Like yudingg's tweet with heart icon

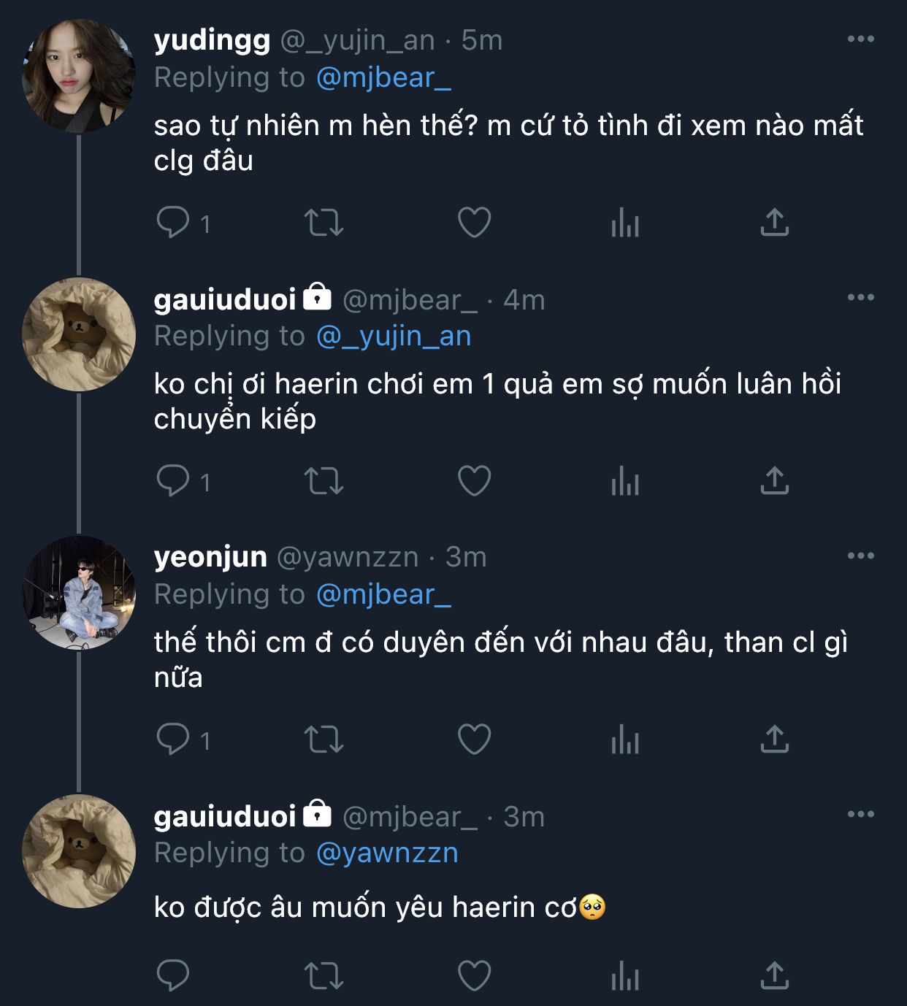click(474, 223)
